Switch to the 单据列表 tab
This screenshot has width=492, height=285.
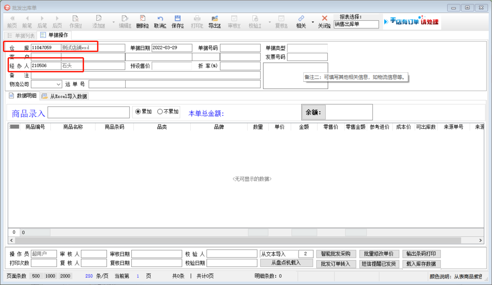21,35
